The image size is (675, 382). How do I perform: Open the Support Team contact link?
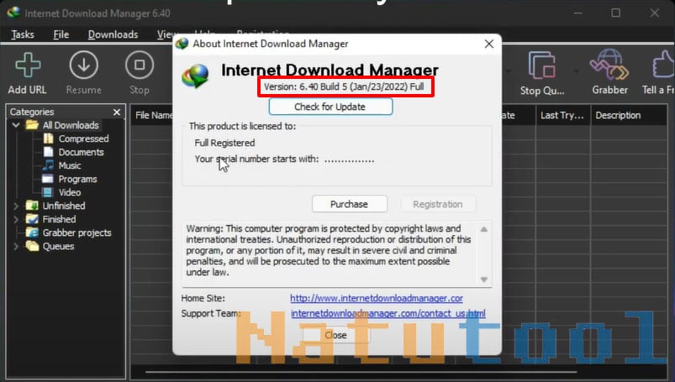pos(388,313)
